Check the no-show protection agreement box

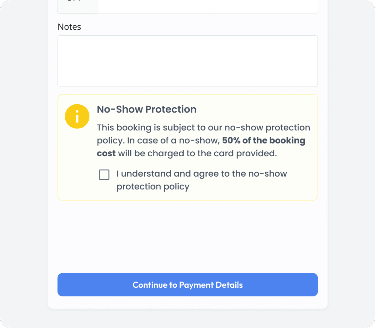tap(104, 175)
